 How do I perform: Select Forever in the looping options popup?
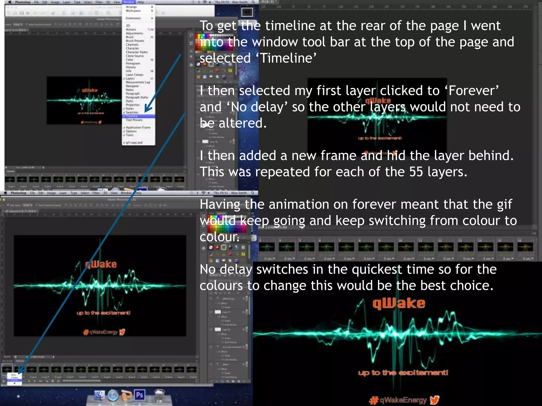click(x=14, y=380)
